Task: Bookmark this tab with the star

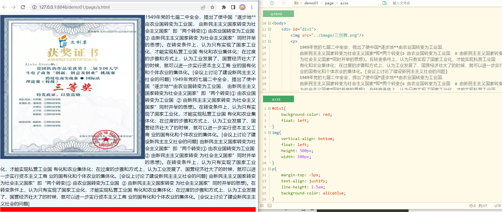Action: coord(212,7)
